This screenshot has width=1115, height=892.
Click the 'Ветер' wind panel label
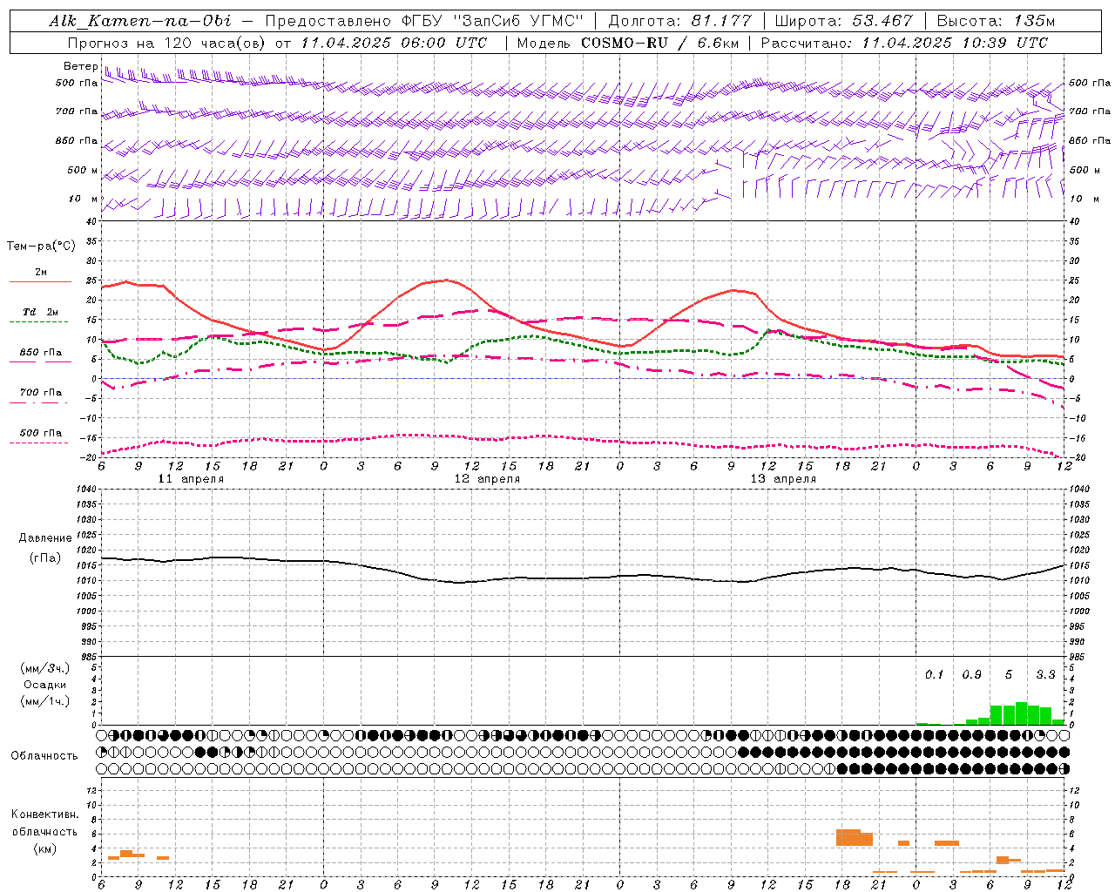click(x=80, y=66)
